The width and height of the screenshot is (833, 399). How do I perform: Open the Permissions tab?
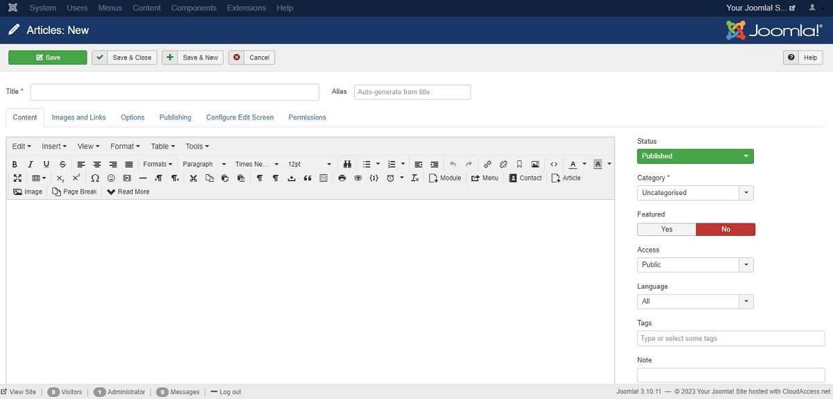coord(308,117)
